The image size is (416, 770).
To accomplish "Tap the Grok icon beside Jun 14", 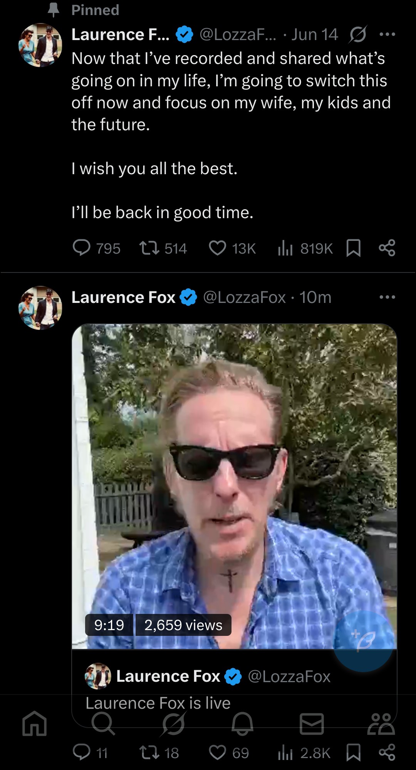I will [358, 35].
